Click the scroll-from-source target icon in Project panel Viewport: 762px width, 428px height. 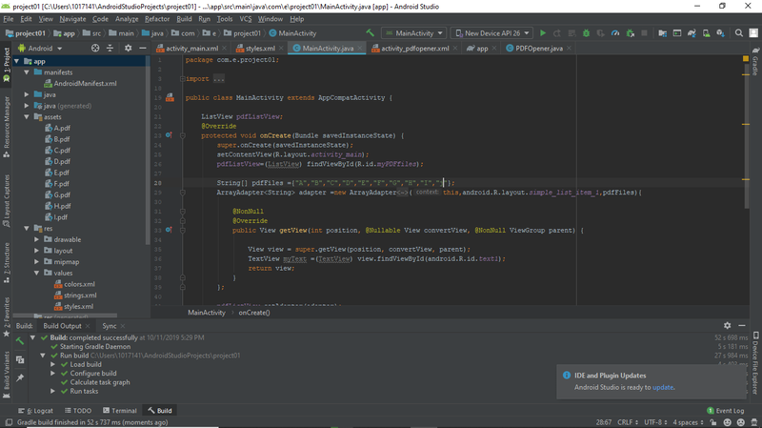95,48
